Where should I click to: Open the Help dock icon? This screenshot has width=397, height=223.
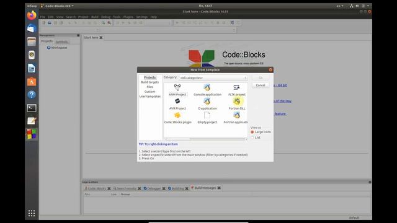(32, 95)
